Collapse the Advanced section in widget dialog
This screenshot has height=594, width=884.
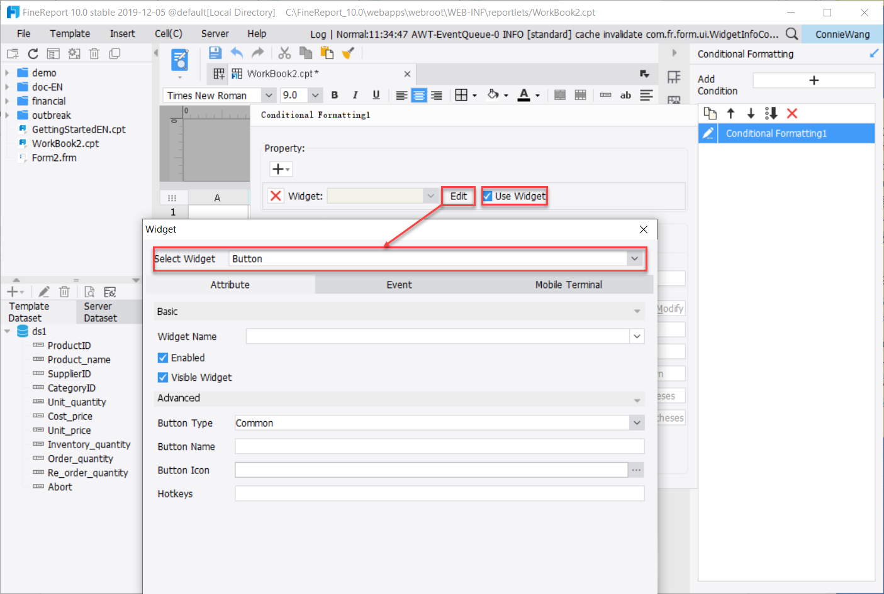click(637, 399)
